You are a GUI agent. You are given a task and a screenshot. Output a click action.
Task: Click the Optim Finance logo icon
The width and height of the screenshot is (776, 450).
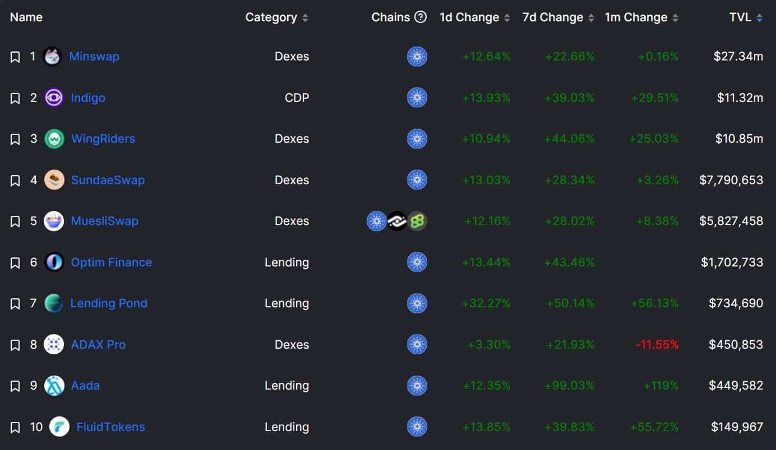pos(54,262)
